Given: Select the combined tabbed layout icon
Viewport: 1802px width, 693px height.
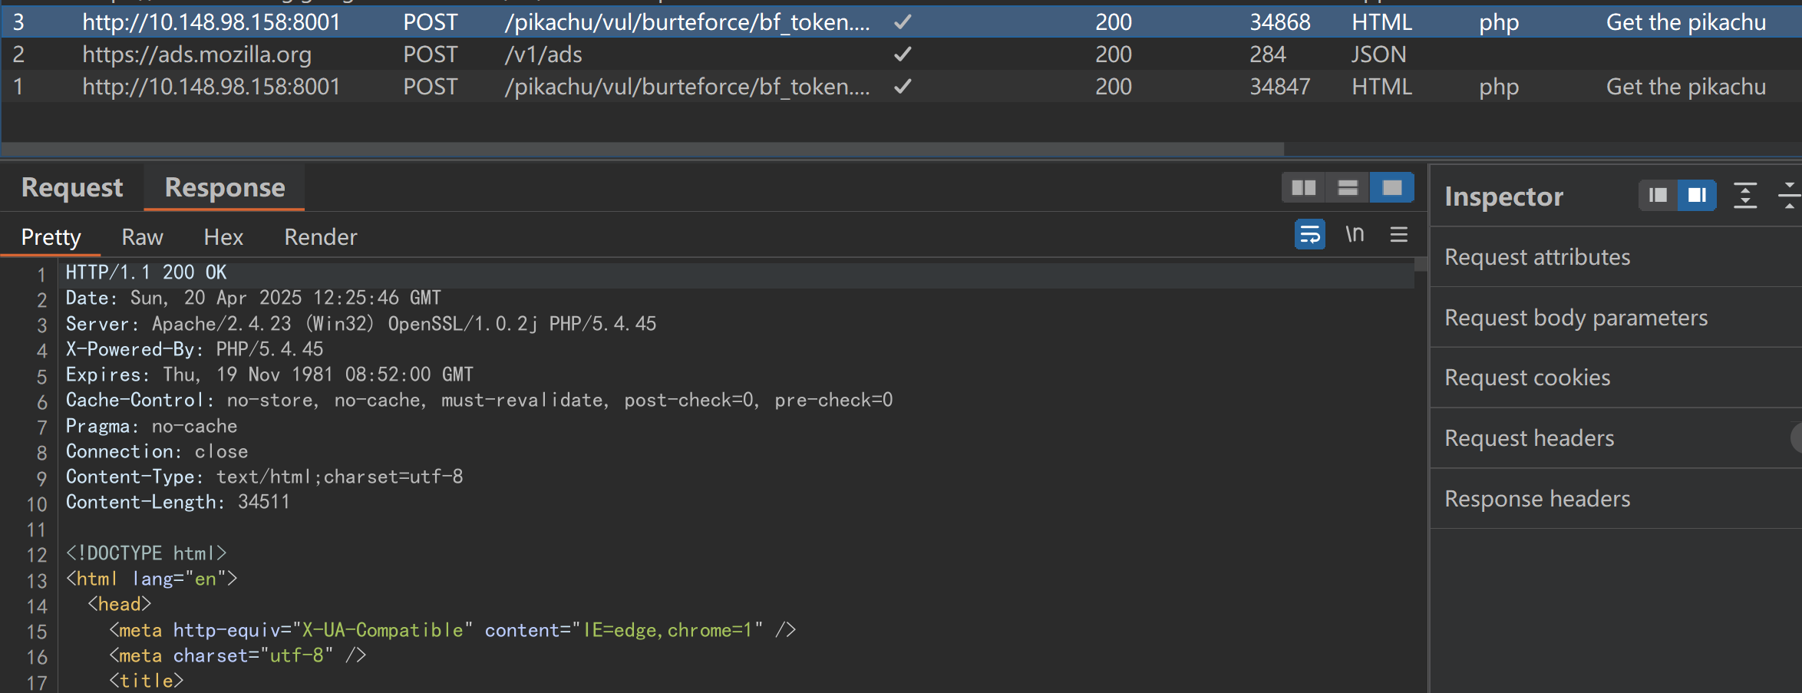Looking at the screenshot, I should pos(1391,188).
